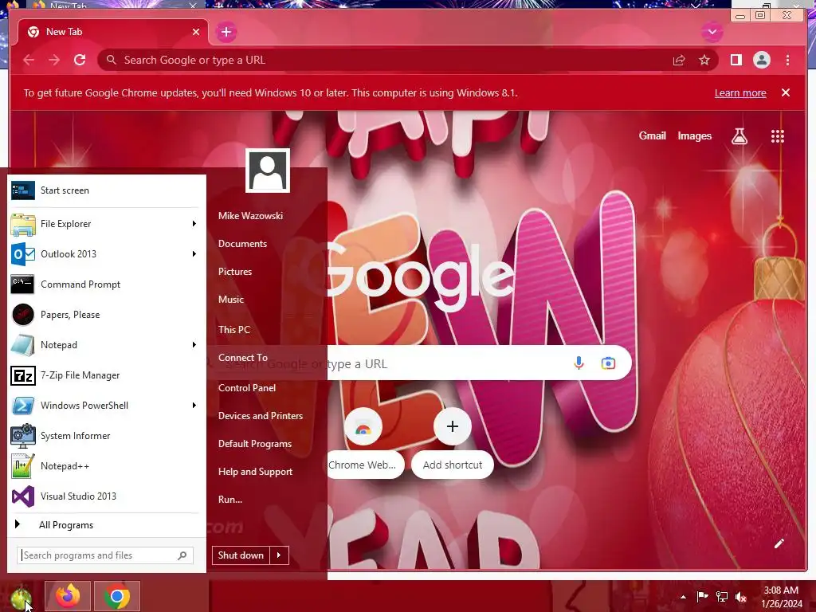Click the Chrome back arrow icon

(x=29, y=60)
